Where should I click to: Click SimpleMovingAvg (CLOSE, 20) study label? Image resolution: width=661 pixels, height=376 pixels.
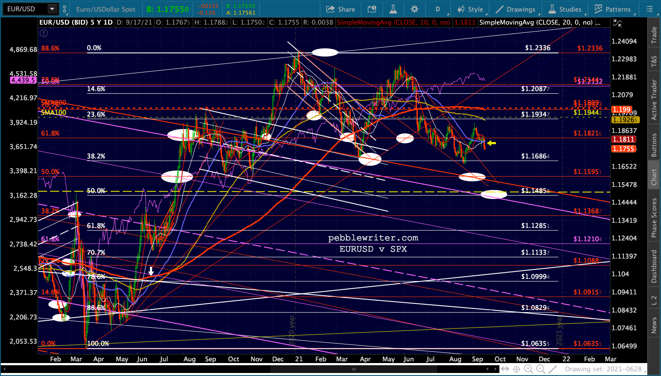[x=536, y=22]
